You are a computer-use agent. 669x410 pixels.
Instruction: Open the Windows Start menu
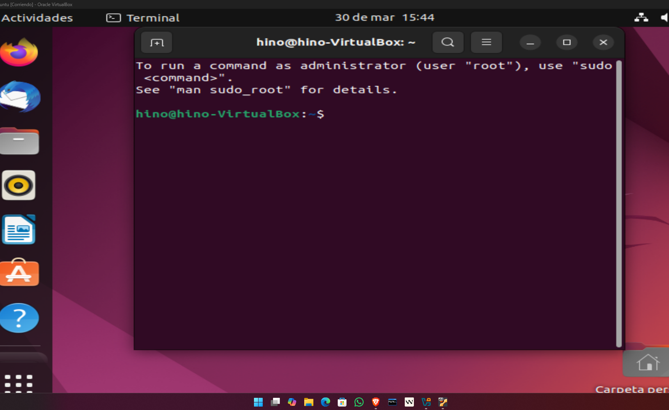258,402
